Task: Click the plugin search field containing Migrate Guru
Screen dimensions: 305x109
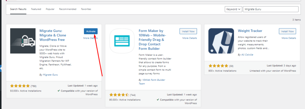Action: pos(270,9)
